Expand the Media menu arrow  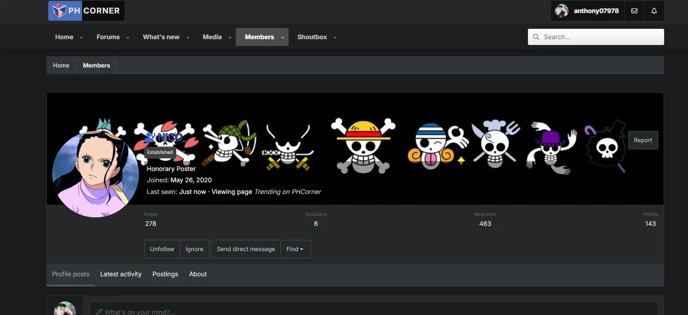coord(230,37)
